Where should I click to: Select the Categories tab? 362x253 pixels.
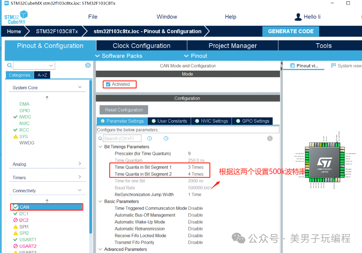pos(19,75)
